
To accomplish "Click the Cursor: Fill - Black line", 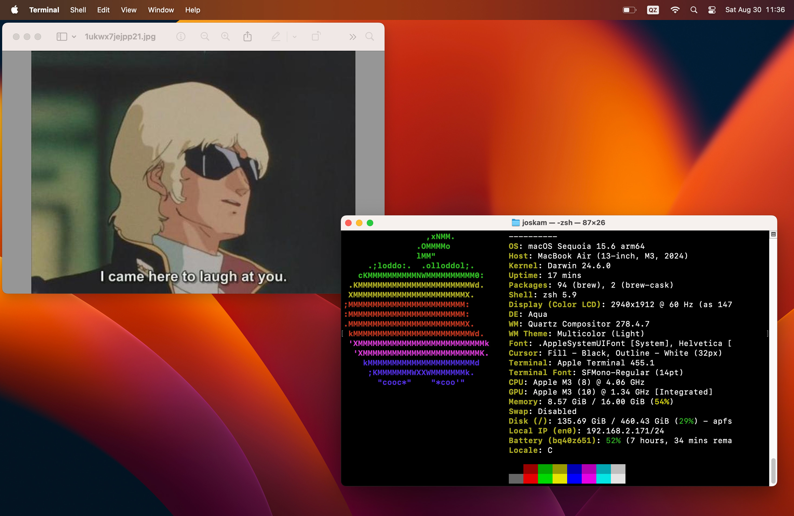I will [615, 353].
